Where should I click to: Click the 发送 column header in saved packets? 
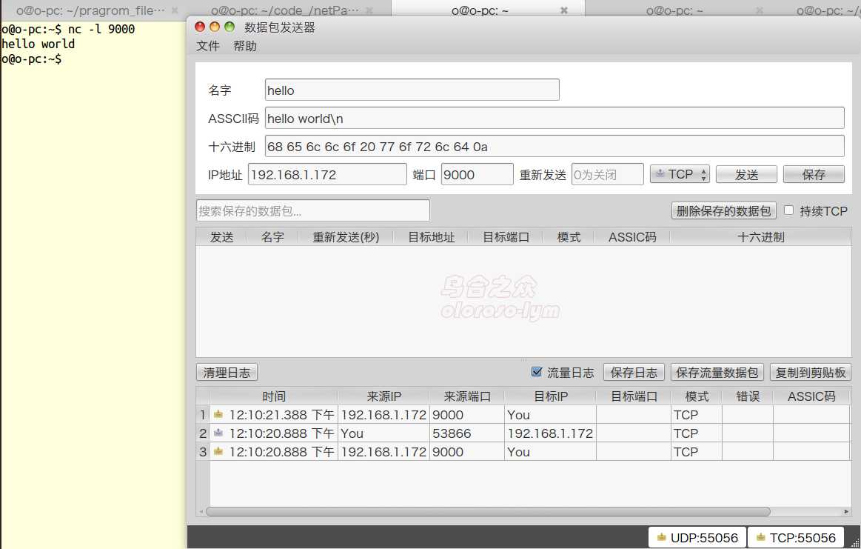tap(222, 237)
